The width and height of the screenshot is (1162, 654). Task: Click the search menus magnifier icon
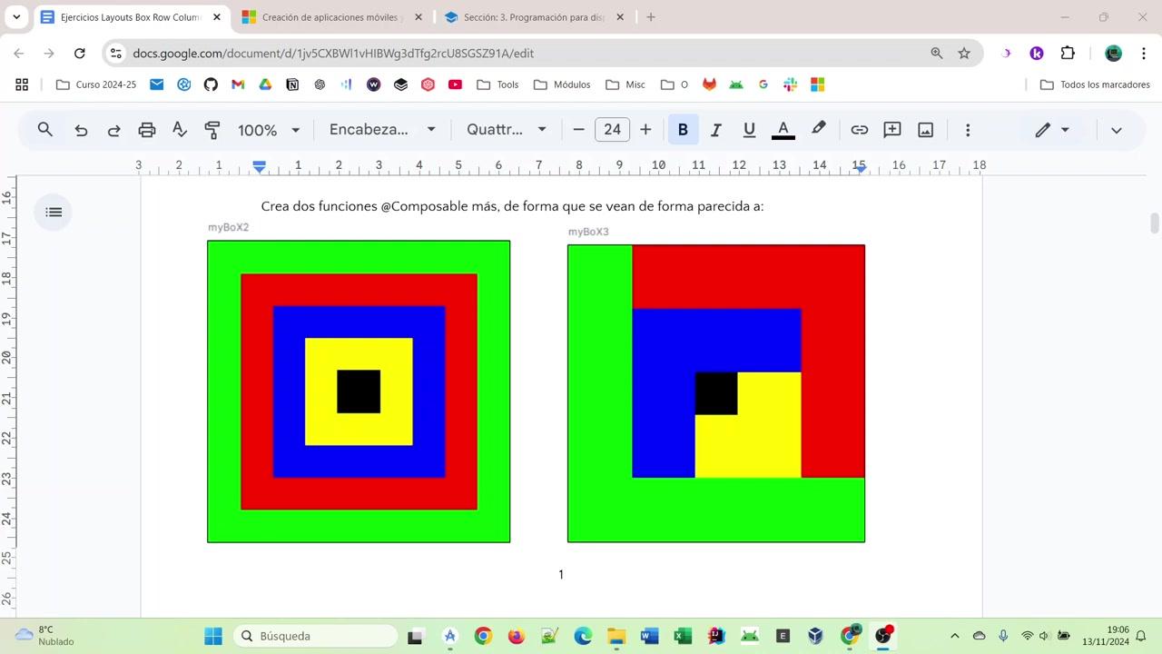tap(44, 130)
